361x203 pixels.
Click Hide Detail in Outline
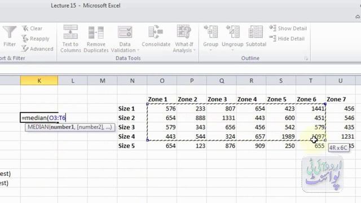(x=287, y=38)
